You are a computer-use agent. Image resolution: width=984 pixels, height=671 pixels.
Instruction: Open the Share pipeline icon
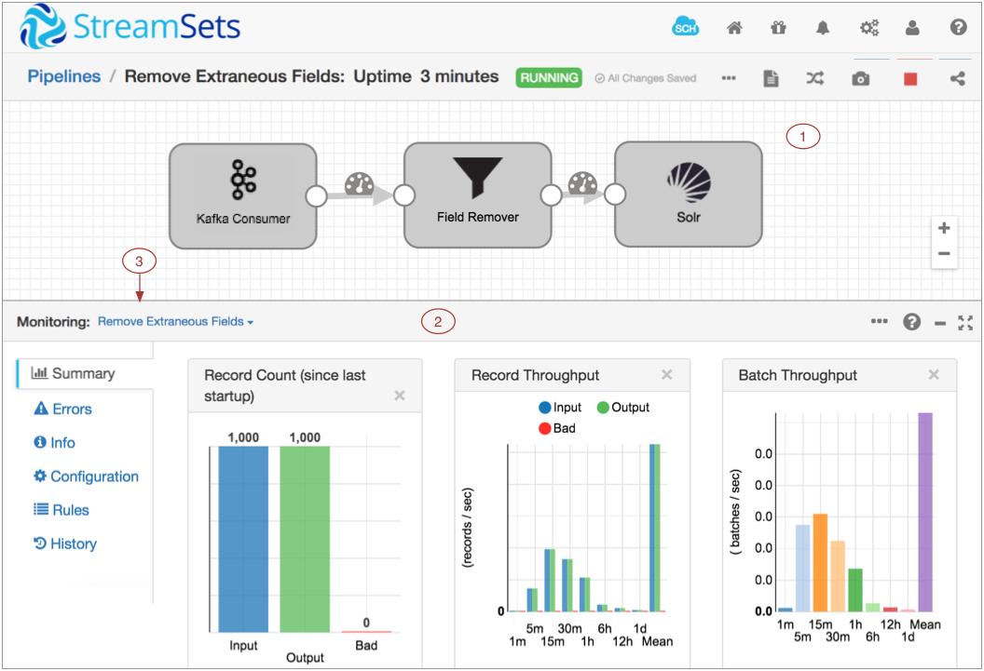(957, 79)
